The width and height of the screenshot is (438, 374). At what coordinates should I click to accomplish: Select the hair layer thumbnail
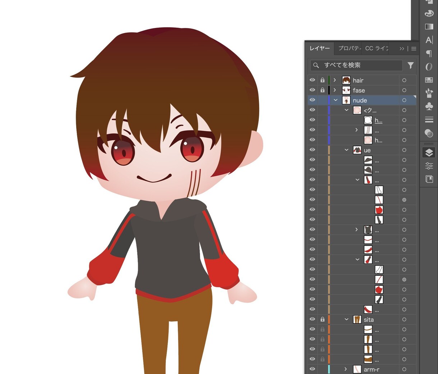point(346,80)
